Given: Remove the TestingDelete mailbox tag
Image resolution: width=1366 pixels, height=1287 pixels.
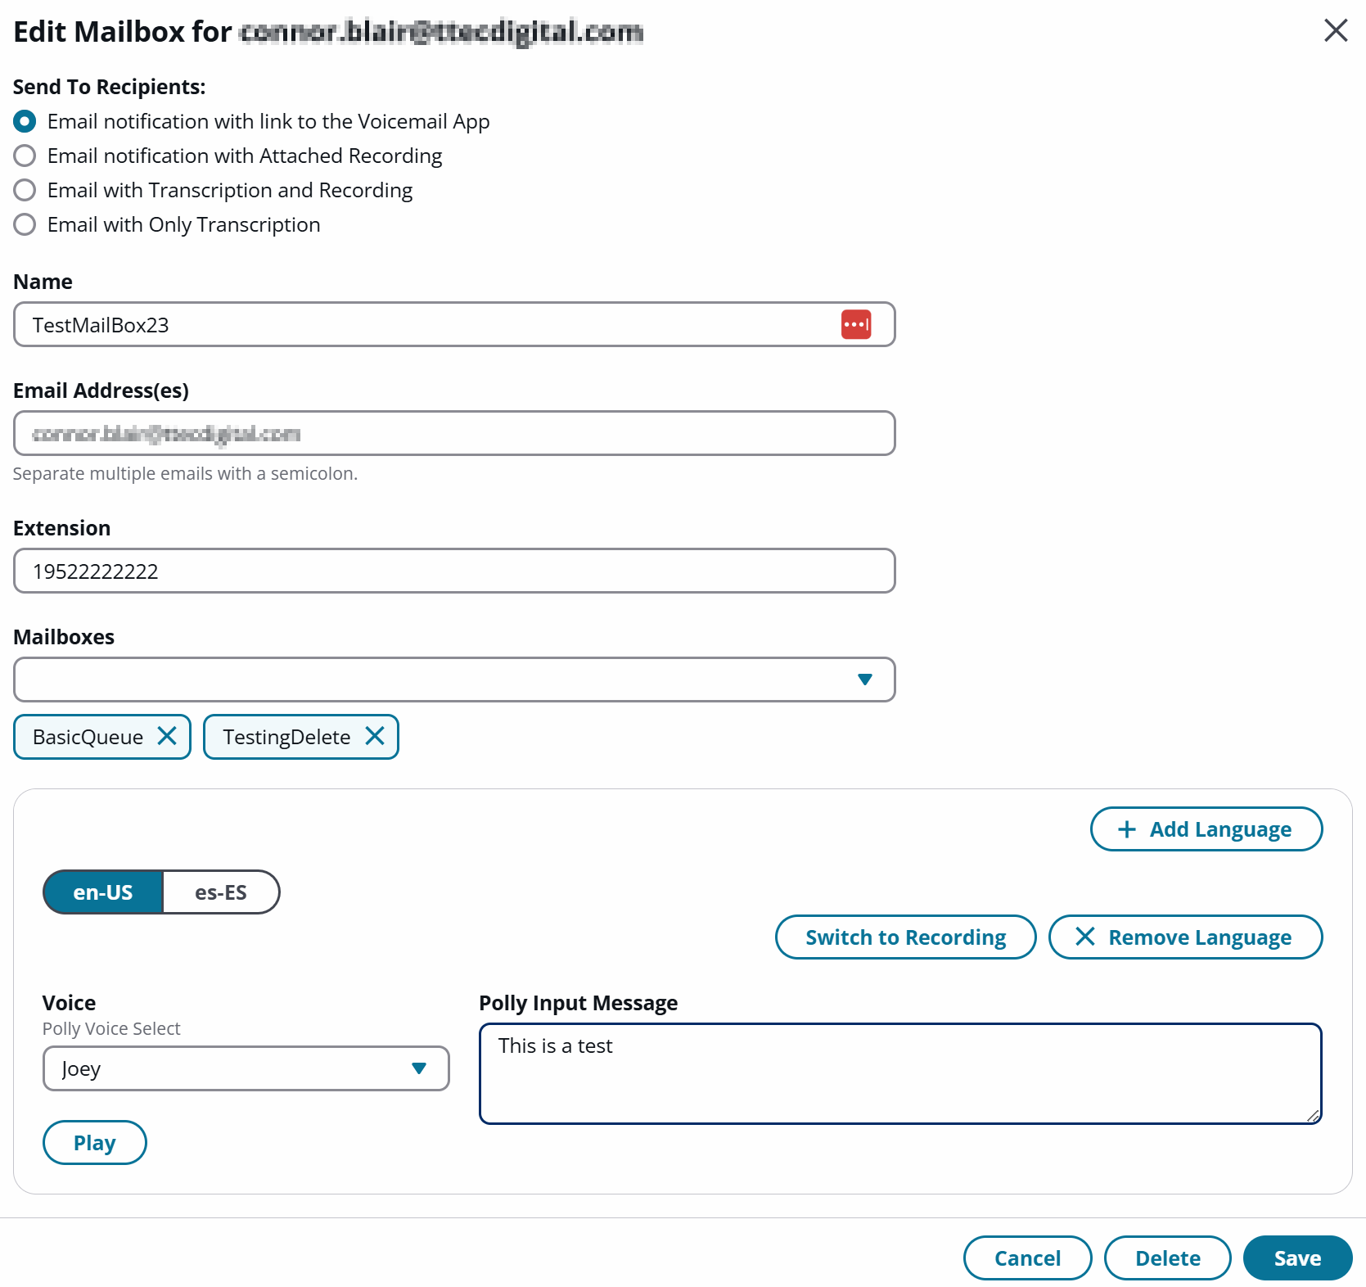Looking at the screenshot, I should 375,736.
